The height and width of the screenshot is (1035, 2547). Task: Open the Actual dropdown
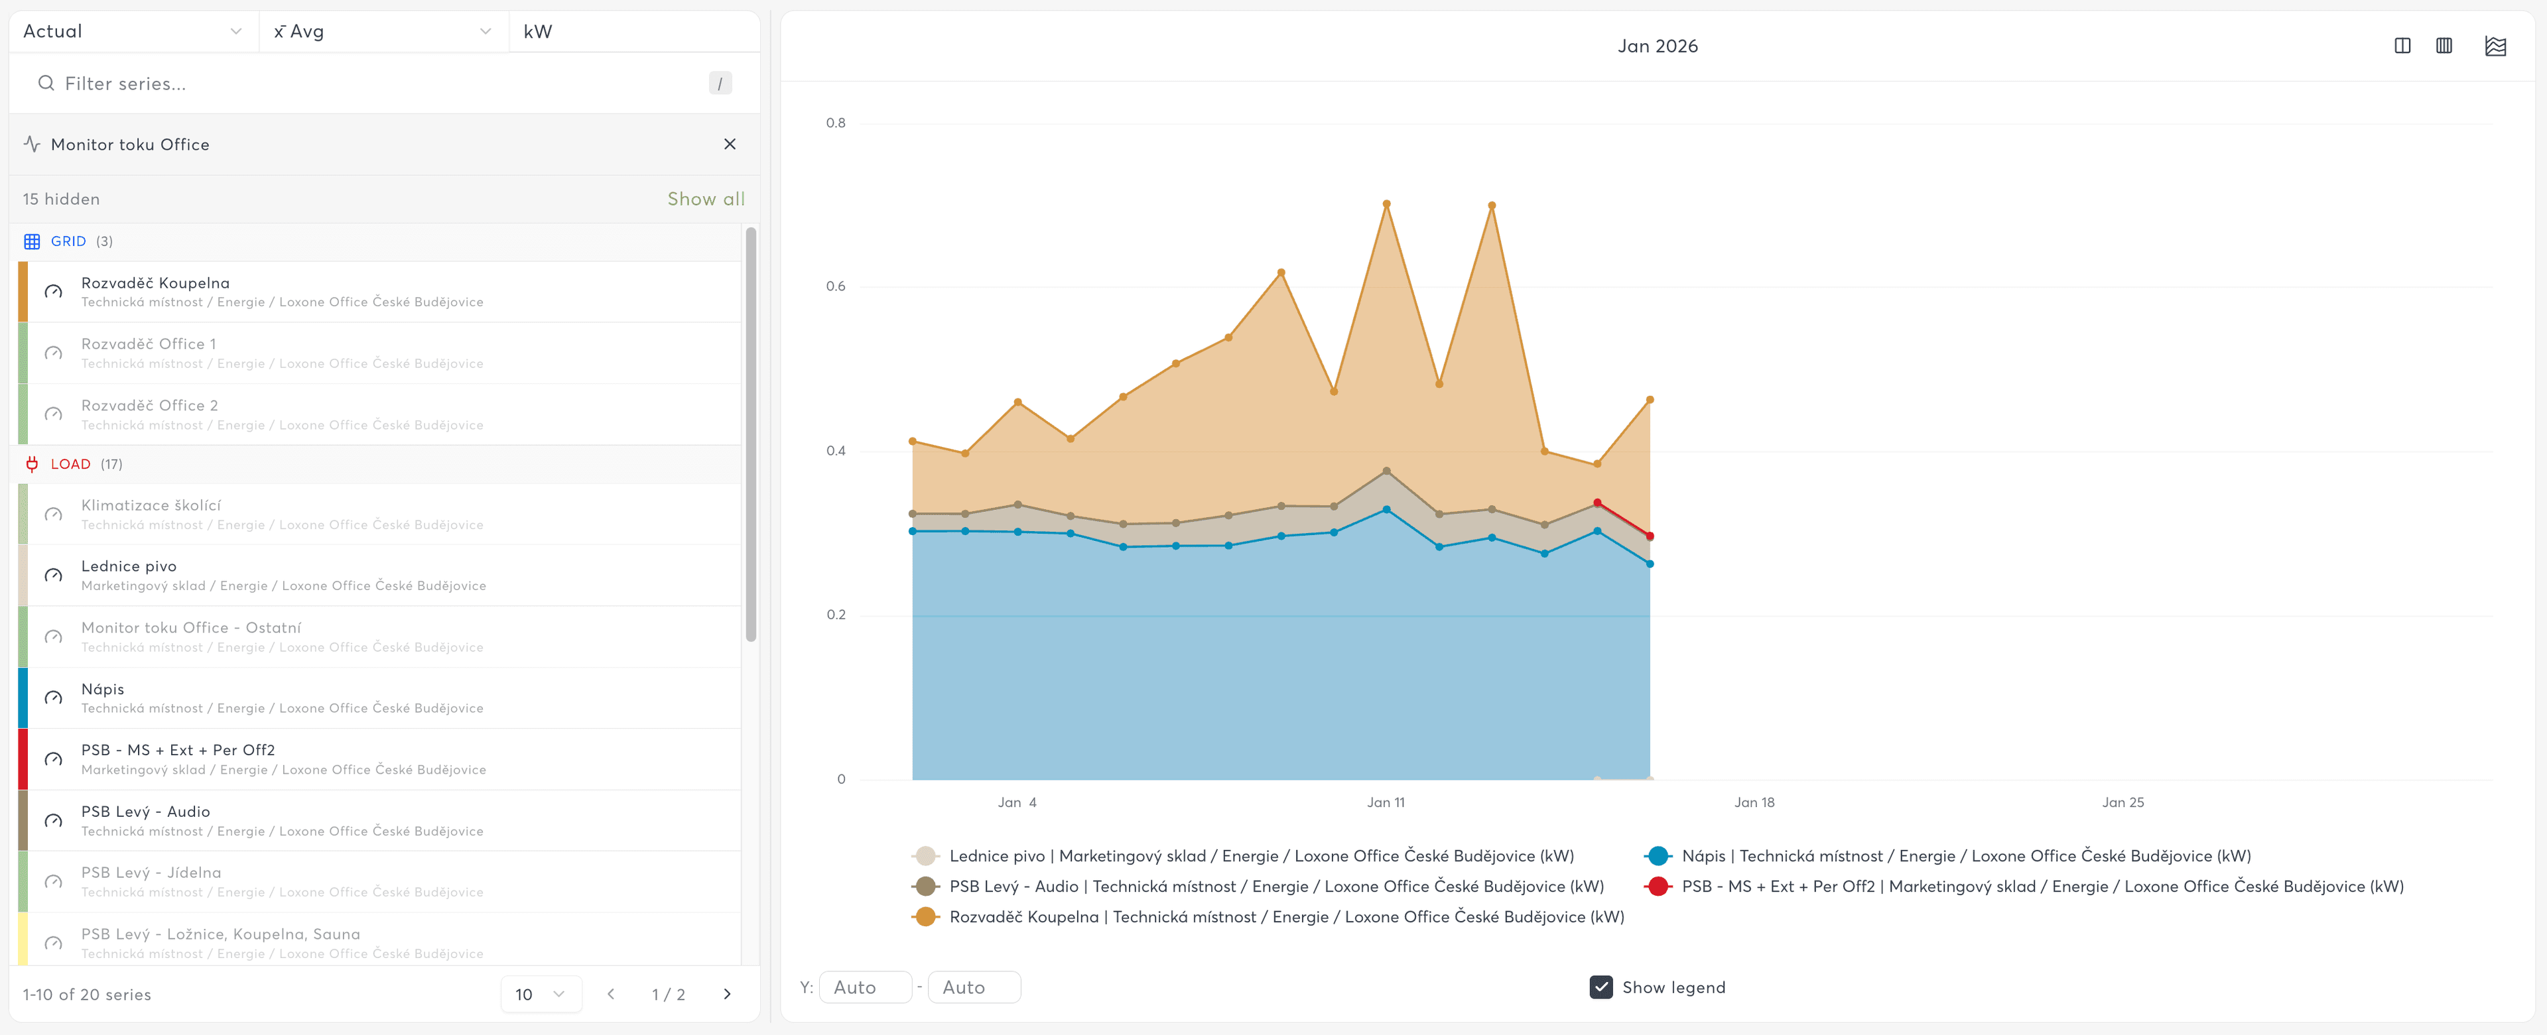tap(133, 32)
